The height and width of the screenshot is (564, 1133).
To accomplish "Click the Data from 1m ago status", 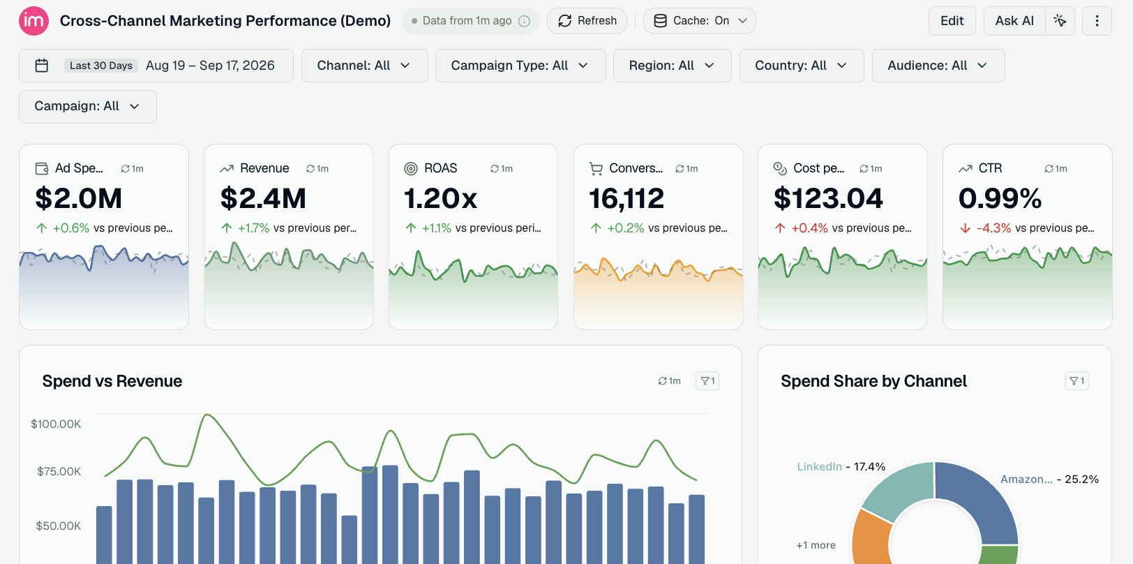I will pyautogui.click(x=470, y=21).
